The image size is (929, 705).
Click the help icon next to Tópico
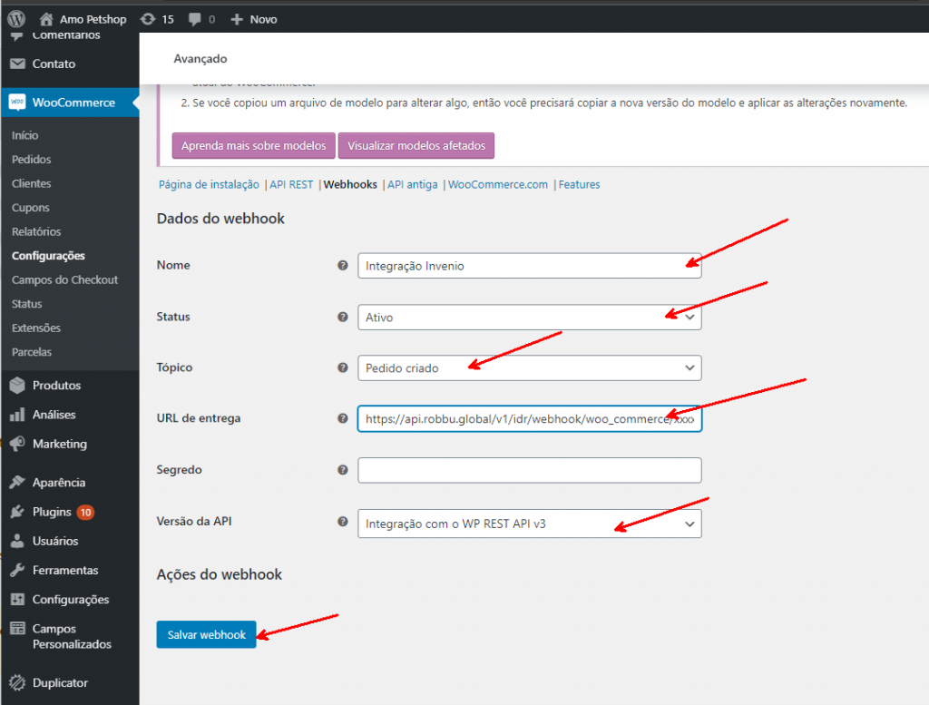[342, 367]
